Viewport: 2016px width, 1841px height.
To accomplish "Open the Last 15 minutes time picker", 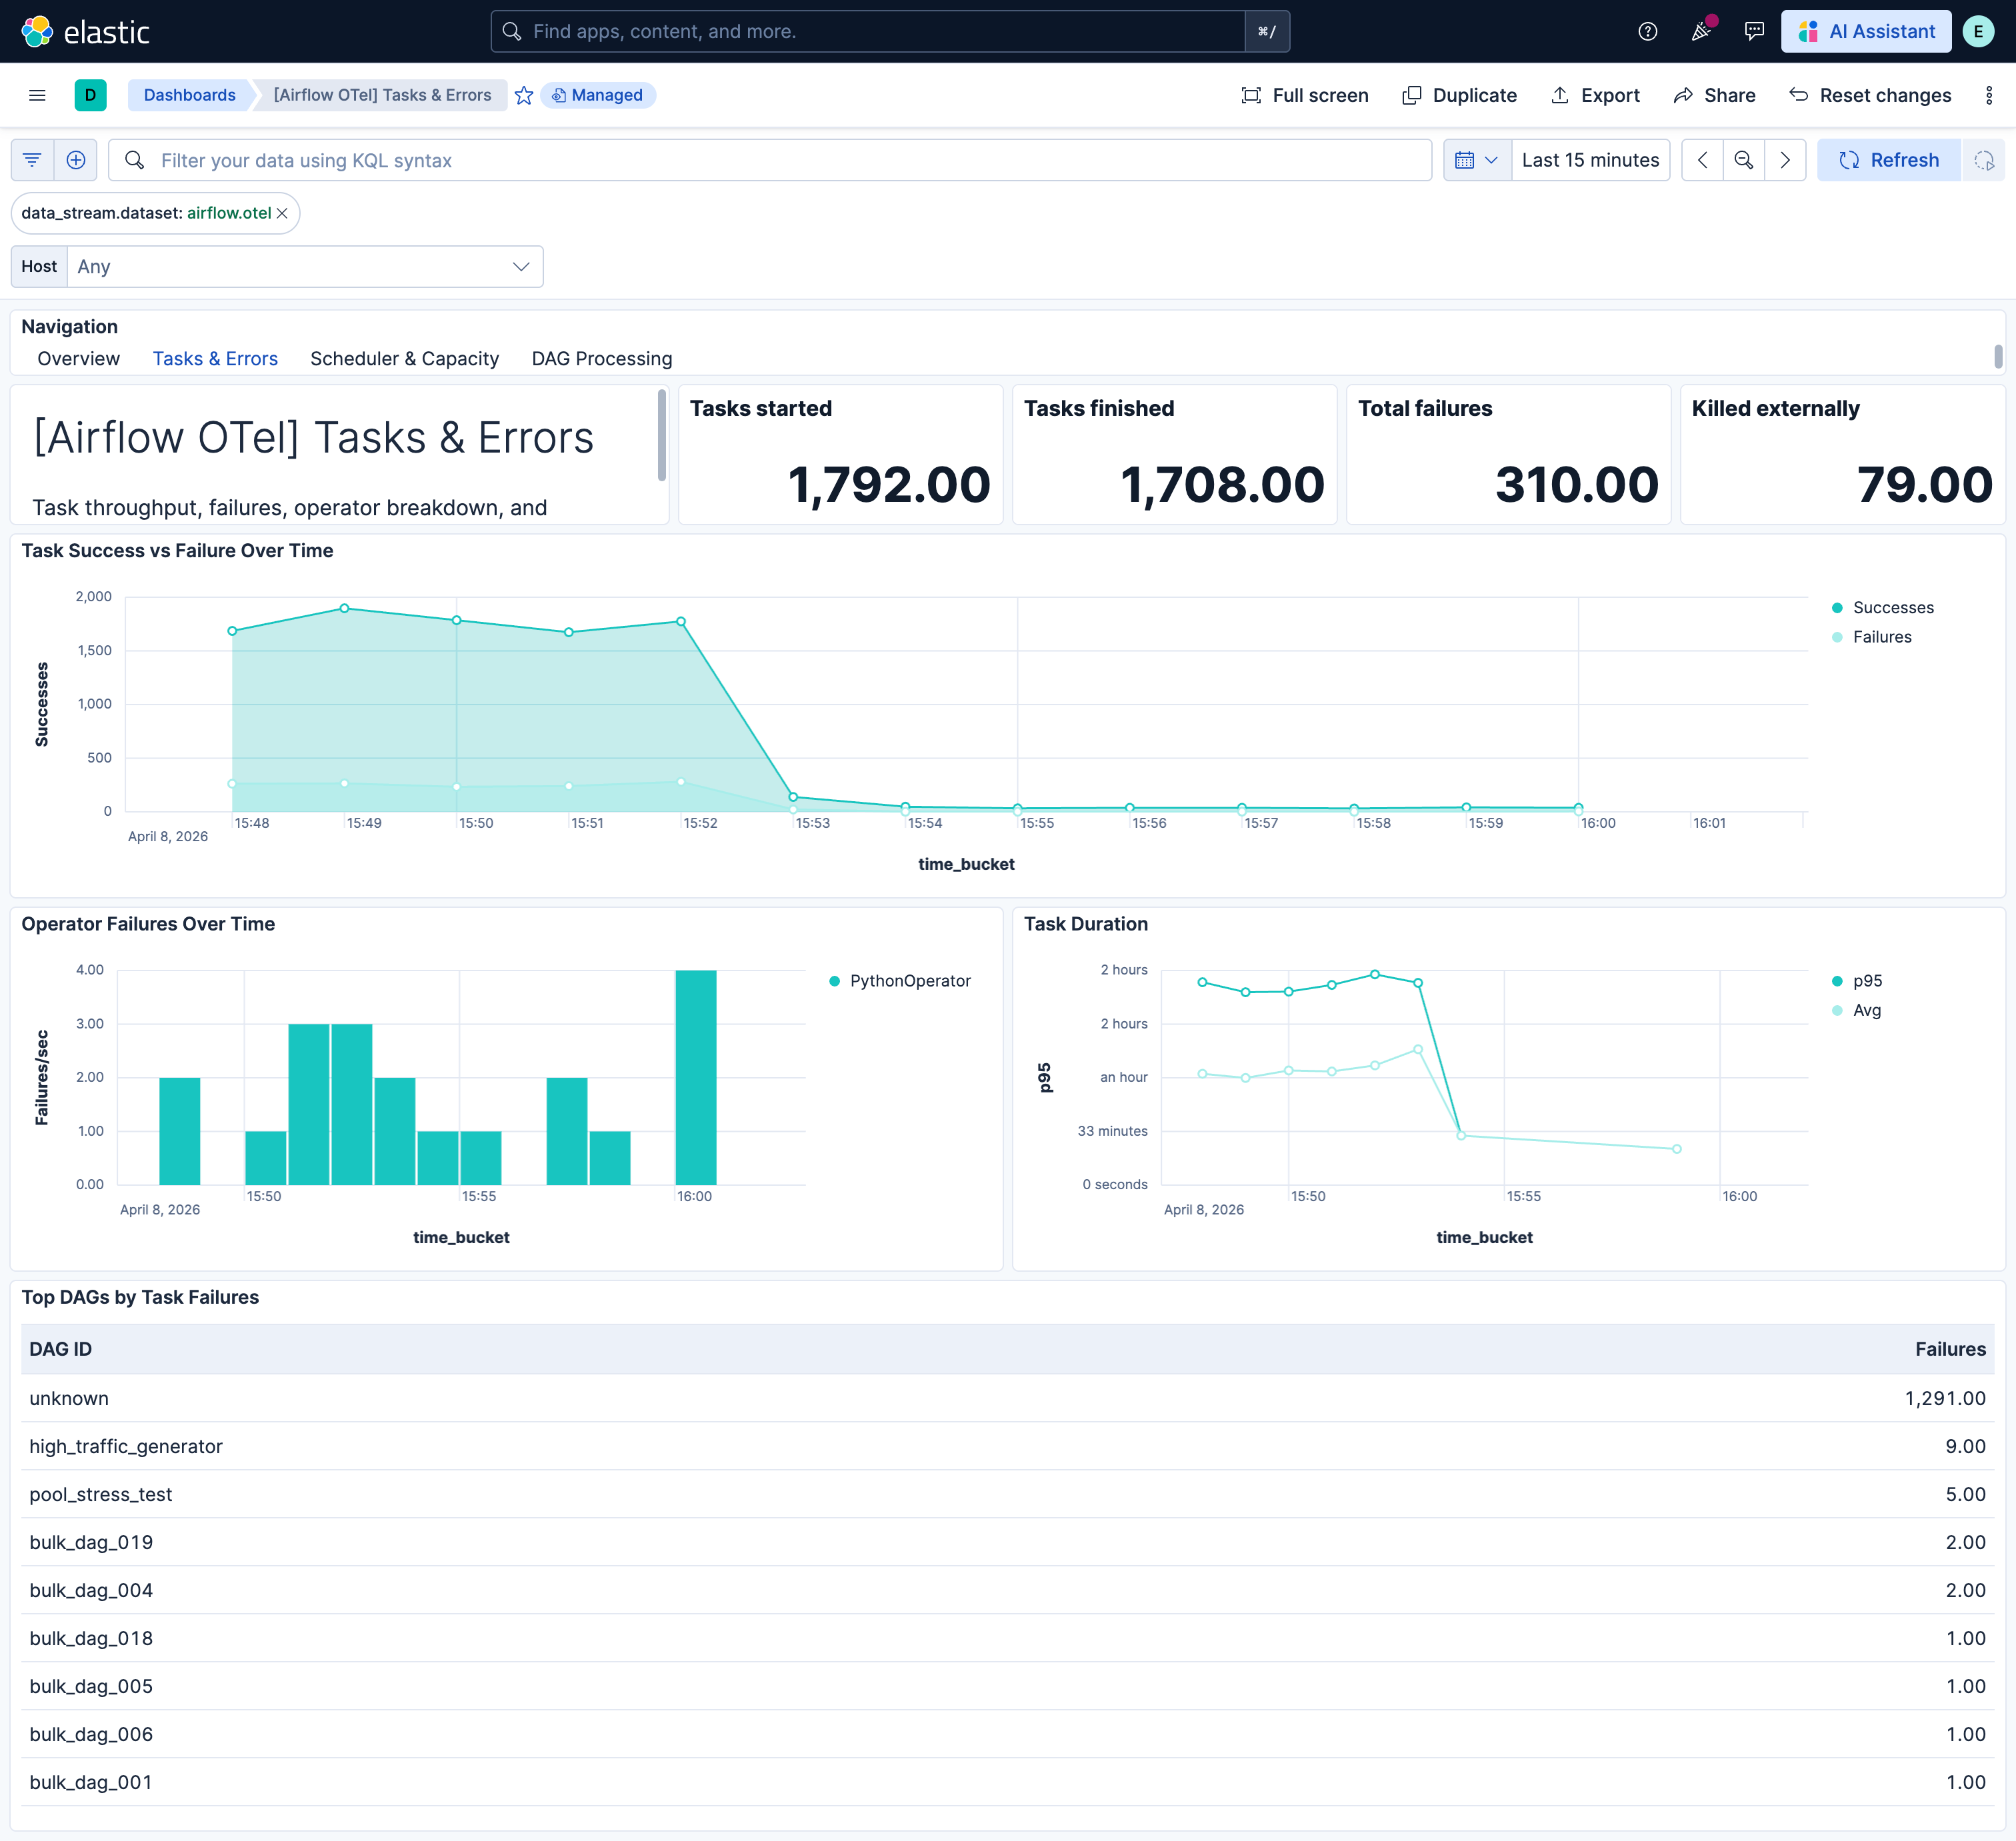I will click(x=1590, y=160).
